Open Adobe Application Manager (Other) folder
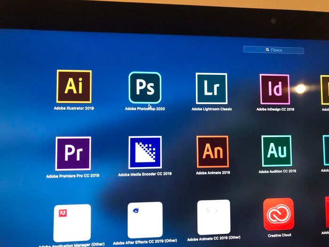The width and height of the screenshot is (329, 247). coord(72,223)
